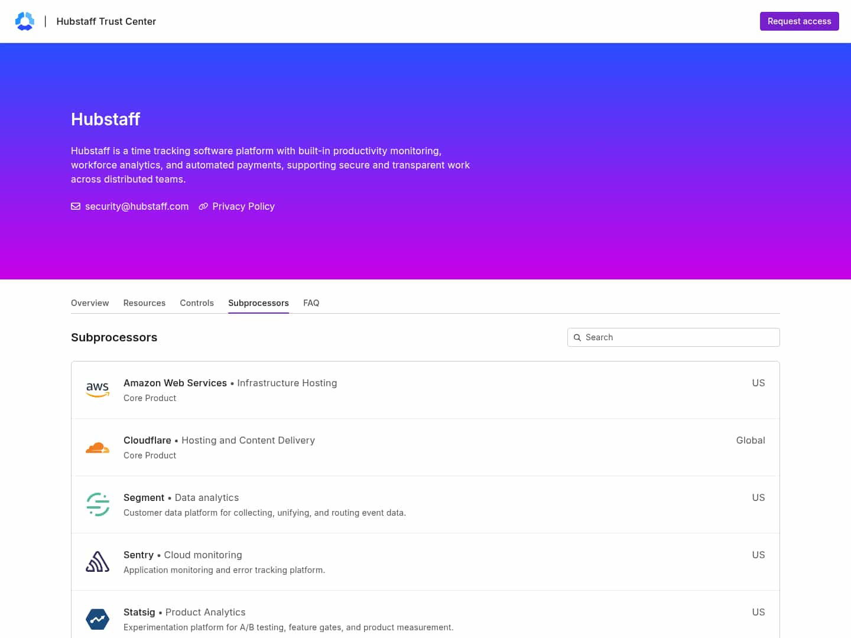The height and width of the screenshot is (638, 851).
Task: Click the Hubstaff logo in the header
Action: 25,21
